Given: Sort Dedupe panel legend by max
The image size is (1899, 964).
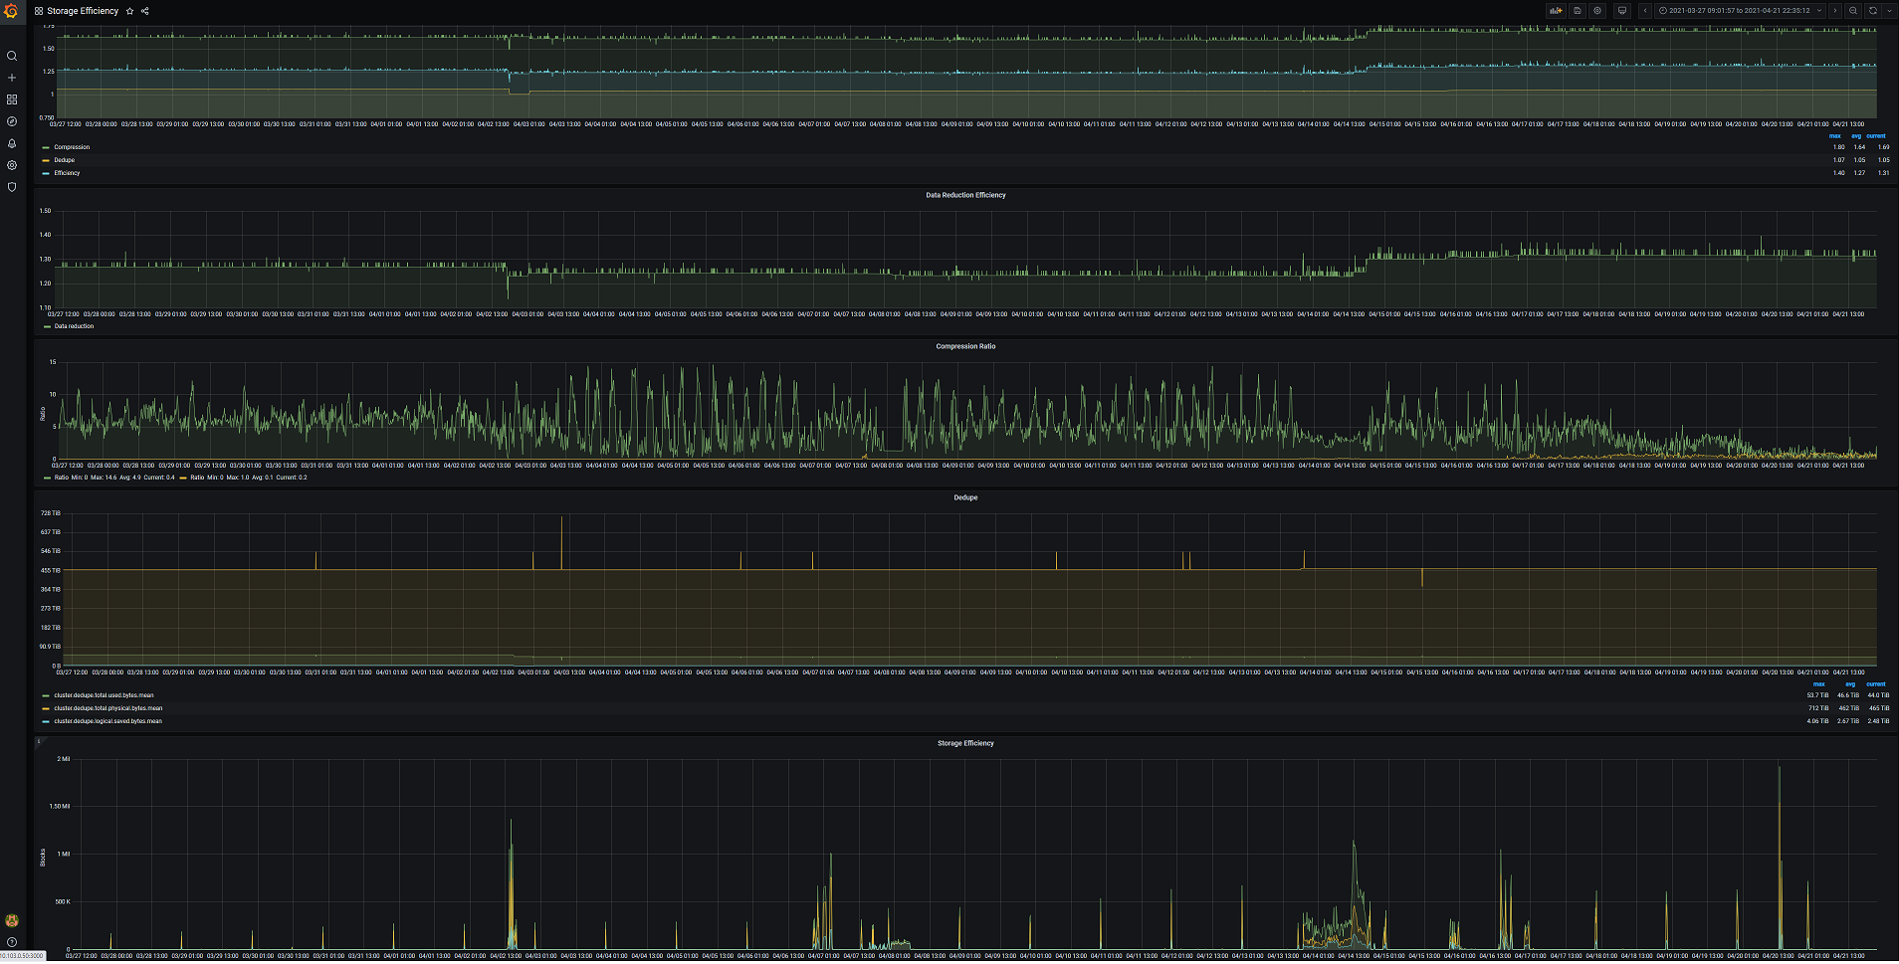Looking at the screenshot, I should click(1819, 684).
